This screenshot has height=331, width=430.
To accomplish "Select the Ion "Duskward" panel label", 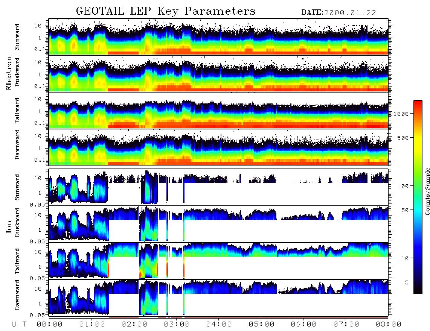I will click(17, 222).
